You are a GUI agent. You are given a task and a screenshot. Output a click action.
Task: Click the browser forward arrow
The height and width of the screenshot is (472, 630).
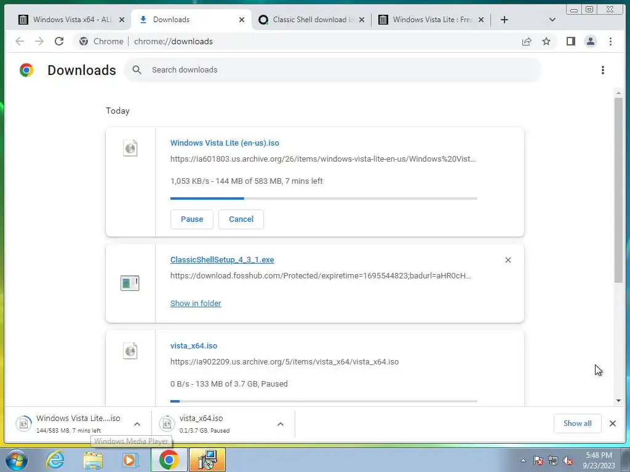[x=39, y=41]
